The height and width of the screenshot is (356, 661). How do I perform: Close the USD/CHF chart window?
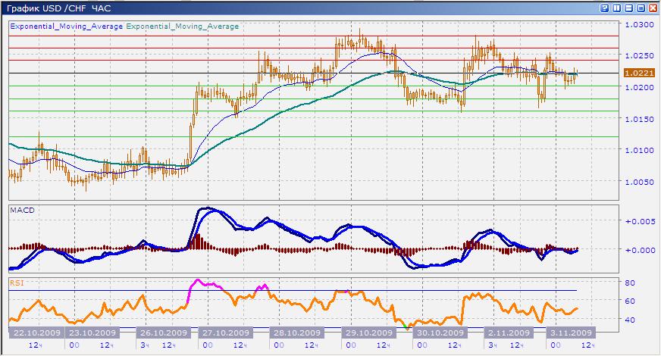coord(652,8)
